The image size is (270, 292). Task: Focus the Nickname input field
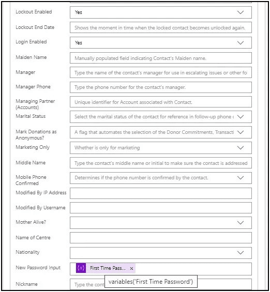click(161, 284)
